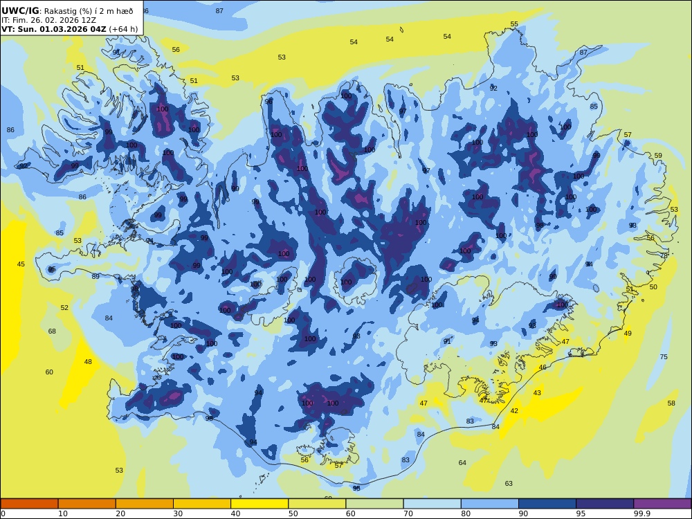Screen dimensions: 692x519
Task: Click the map value '75' over the sea
Action: 664,357
